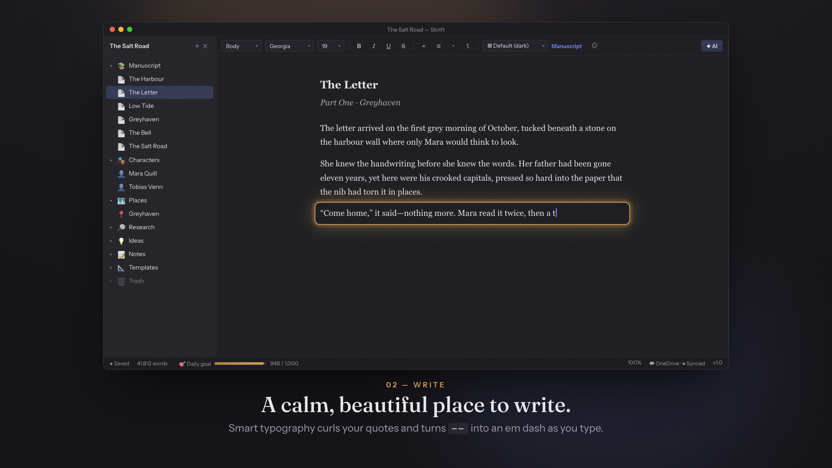Click the OneDrive Synced status

pyautogui.click(x=677, y=364)
